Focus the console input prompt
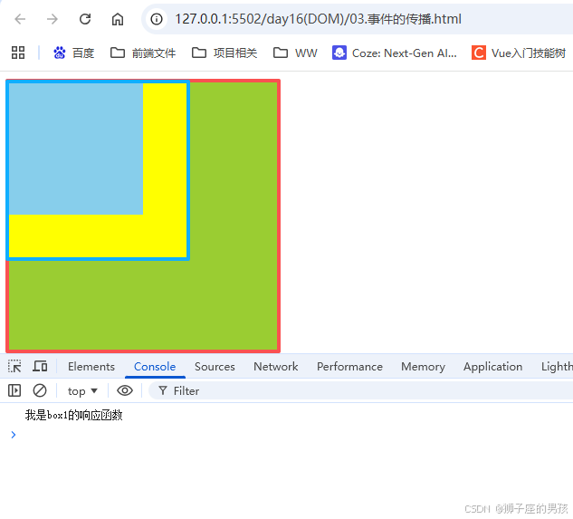This screenshot has width=573, height=519. click(292, 435)
